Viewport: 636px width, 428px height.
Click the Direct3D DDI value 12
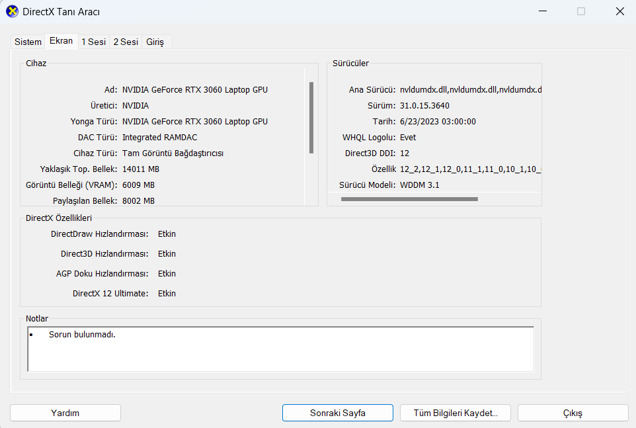pos(405,153)
